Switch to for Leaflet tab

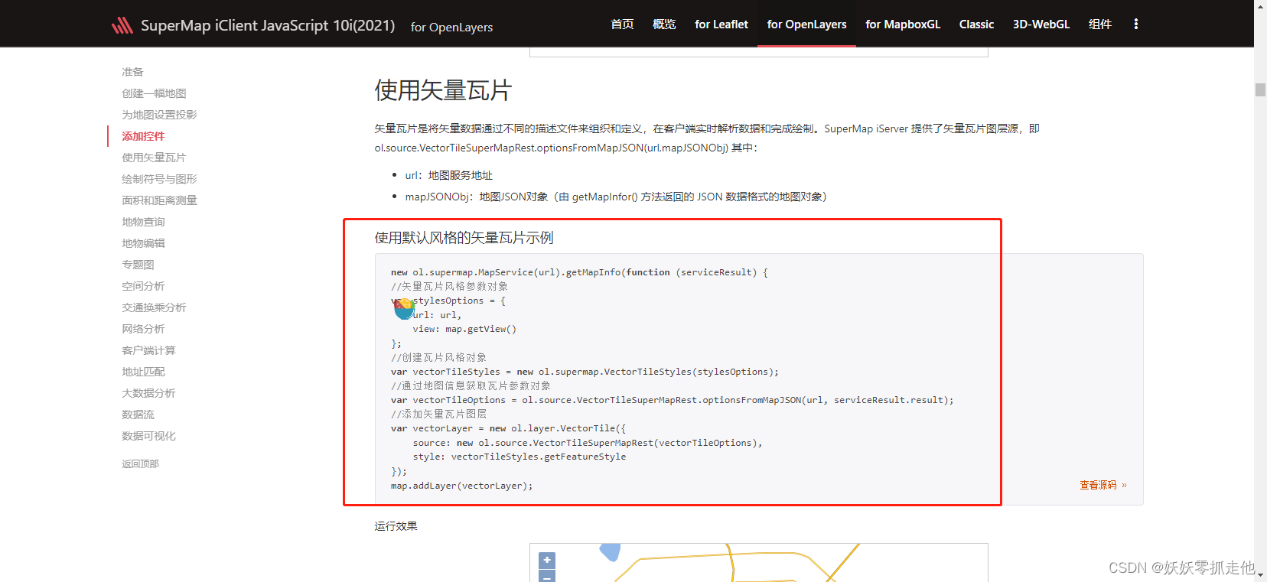point(721,24)
